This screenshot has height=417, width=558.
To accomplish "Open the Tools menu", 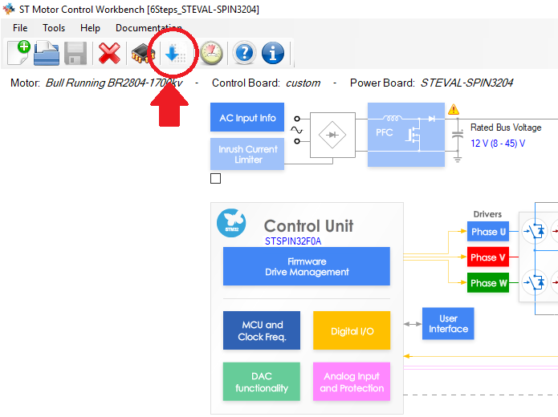I will tap(54, 28).
